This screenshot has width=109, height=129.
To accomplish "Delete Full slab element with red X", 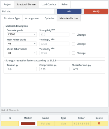I will click(x=99, y=123).
